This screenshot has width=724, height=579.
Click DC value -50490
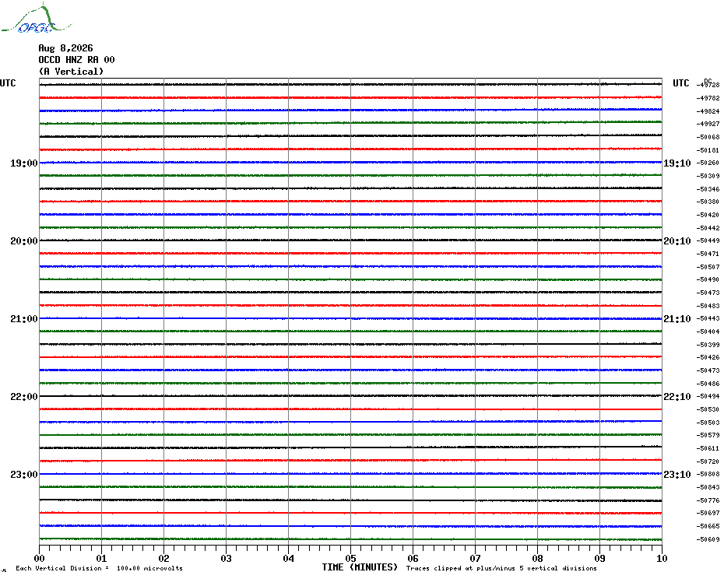click(x=708, y=280)
